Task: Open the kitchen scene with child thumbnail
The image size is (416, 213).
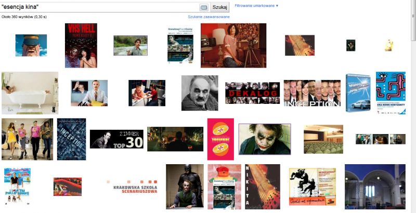Action: coord(147,93)
